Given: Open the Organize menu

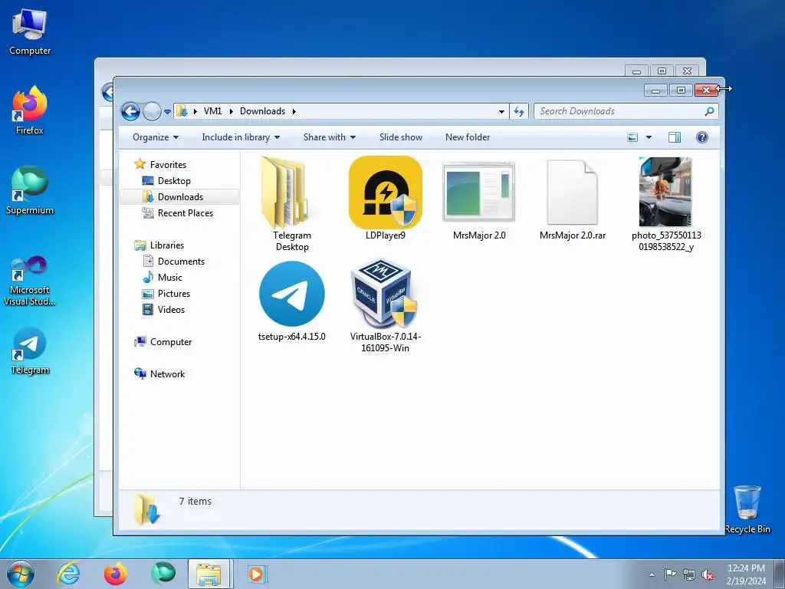Looking at the screenshot, I should point(156,137).
